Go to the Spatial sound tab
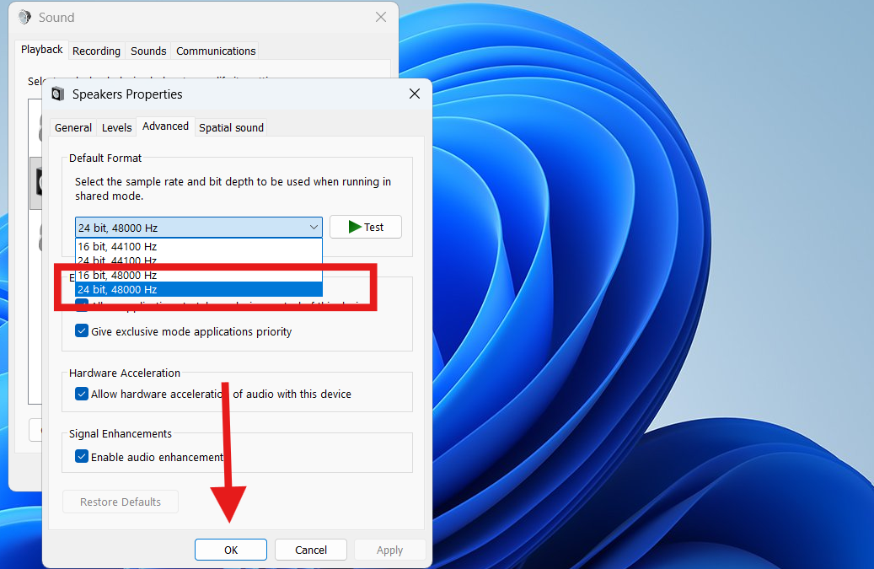 click(231, 127)
